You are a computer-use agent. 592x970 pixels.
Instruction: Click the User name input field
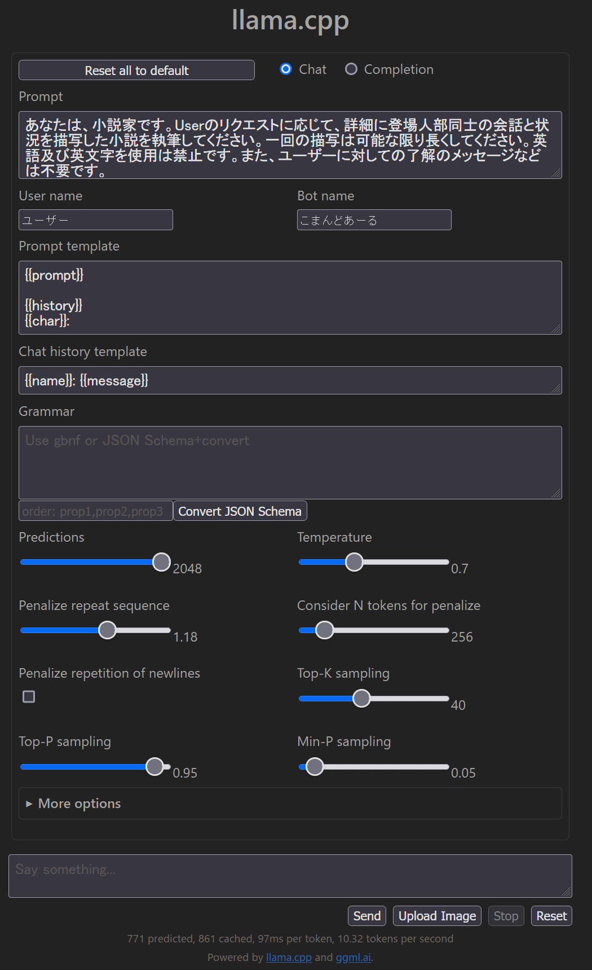pos(96,220)
